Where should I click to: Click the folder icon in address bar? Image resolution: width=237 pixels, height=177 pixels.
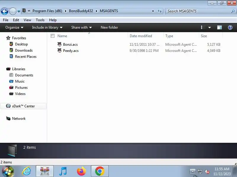click(24, 11)
